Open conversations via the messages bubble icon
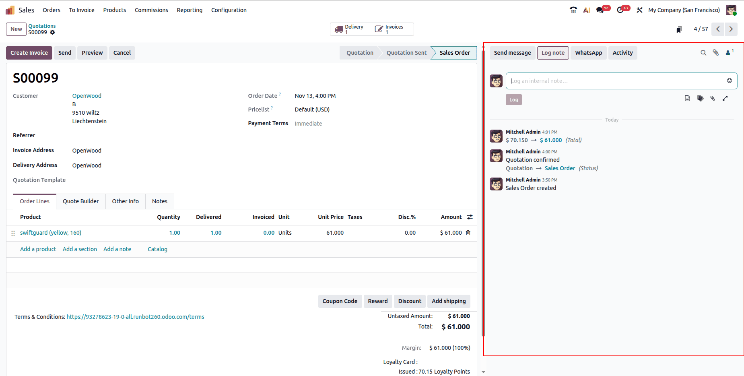 pos(600,10)
